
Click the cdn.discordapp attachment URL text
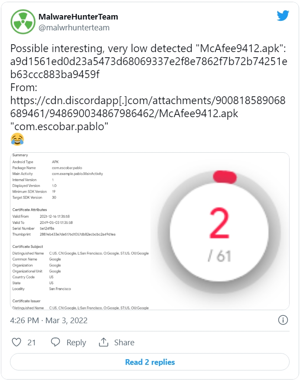(x=148, y=107)
